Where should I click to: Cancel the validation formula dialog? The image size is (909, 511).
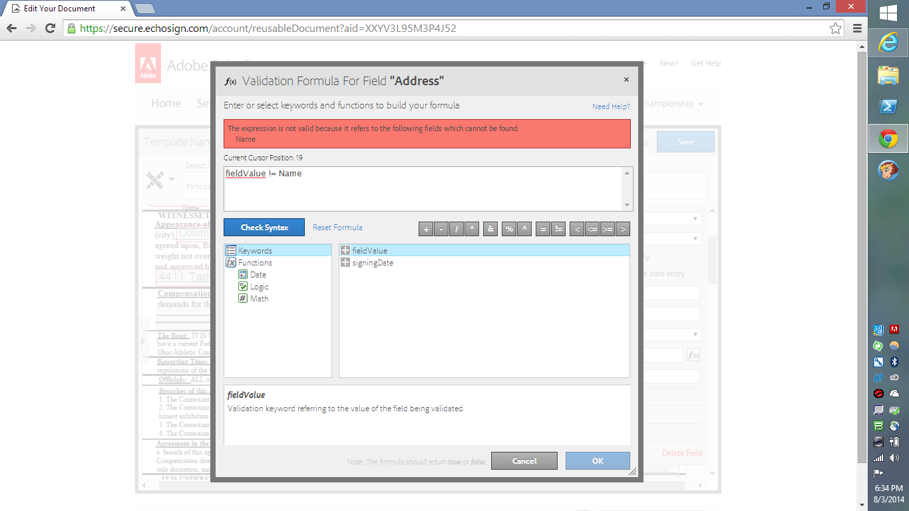524,461
